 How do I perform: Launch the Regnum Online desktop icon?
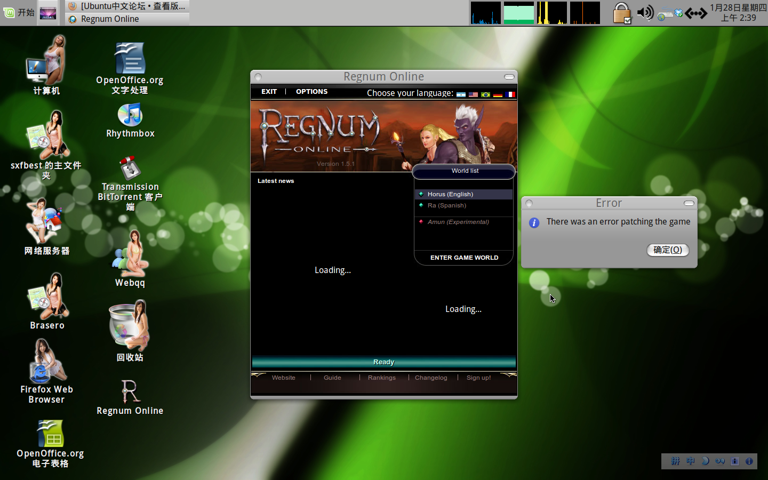130,397
